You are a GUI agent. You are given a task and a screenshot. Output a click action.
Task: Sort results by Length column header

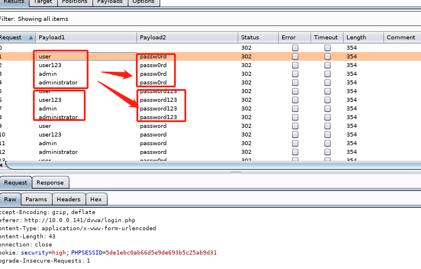pyautogui.click(x=363, y=38)
